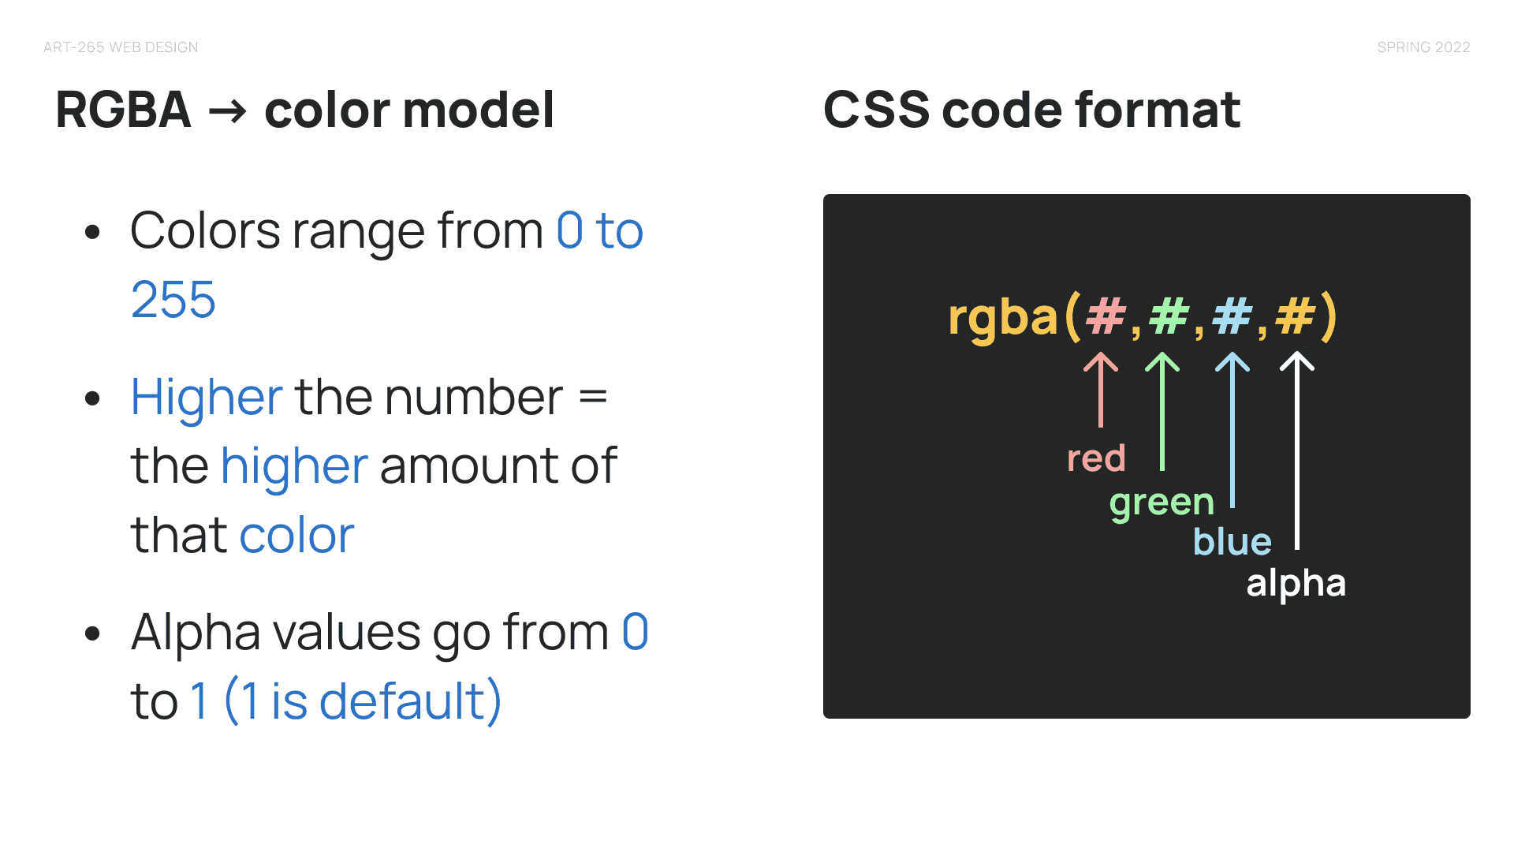Click 'ART-265 WEB DESIGN' header text
Screen dimensions: 1514x852
pyautogui.click(x=121, y=47)
